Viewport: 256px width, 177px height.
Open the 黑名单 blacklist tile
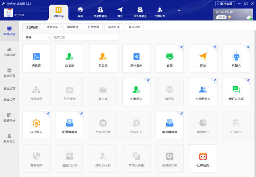[x=103, y=59]
